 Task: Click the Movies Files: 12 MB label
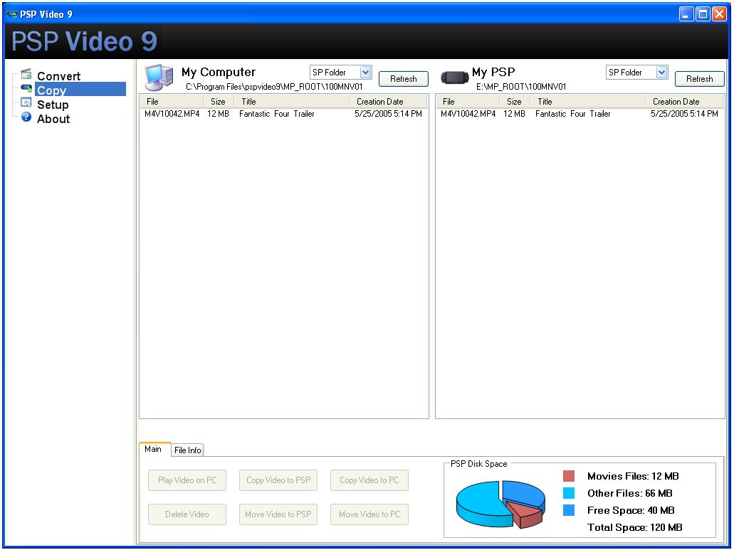pyautogui.click(x=633, y=476)
